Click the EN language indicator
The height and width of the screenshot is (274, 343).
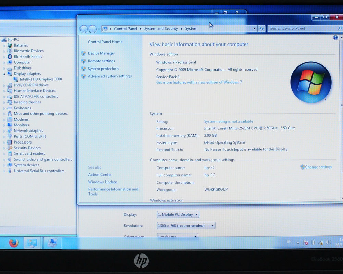289,242
